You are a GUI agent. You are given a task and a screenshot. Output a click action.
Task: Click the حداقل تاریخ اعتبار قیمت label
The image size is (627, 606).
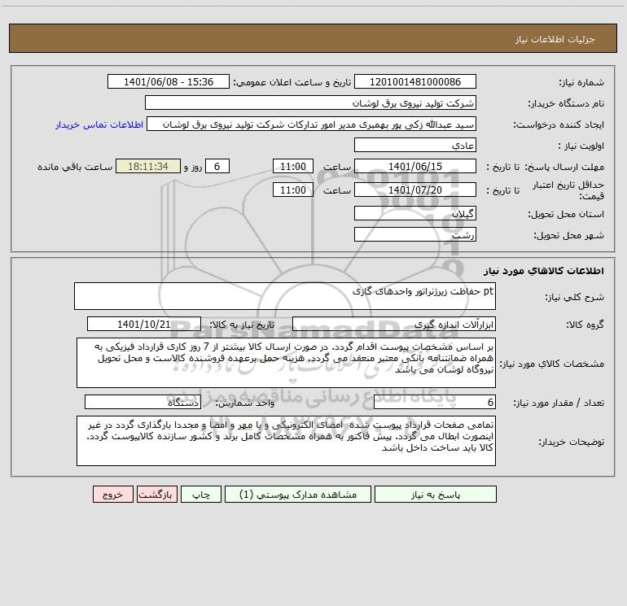coord(568,190)
